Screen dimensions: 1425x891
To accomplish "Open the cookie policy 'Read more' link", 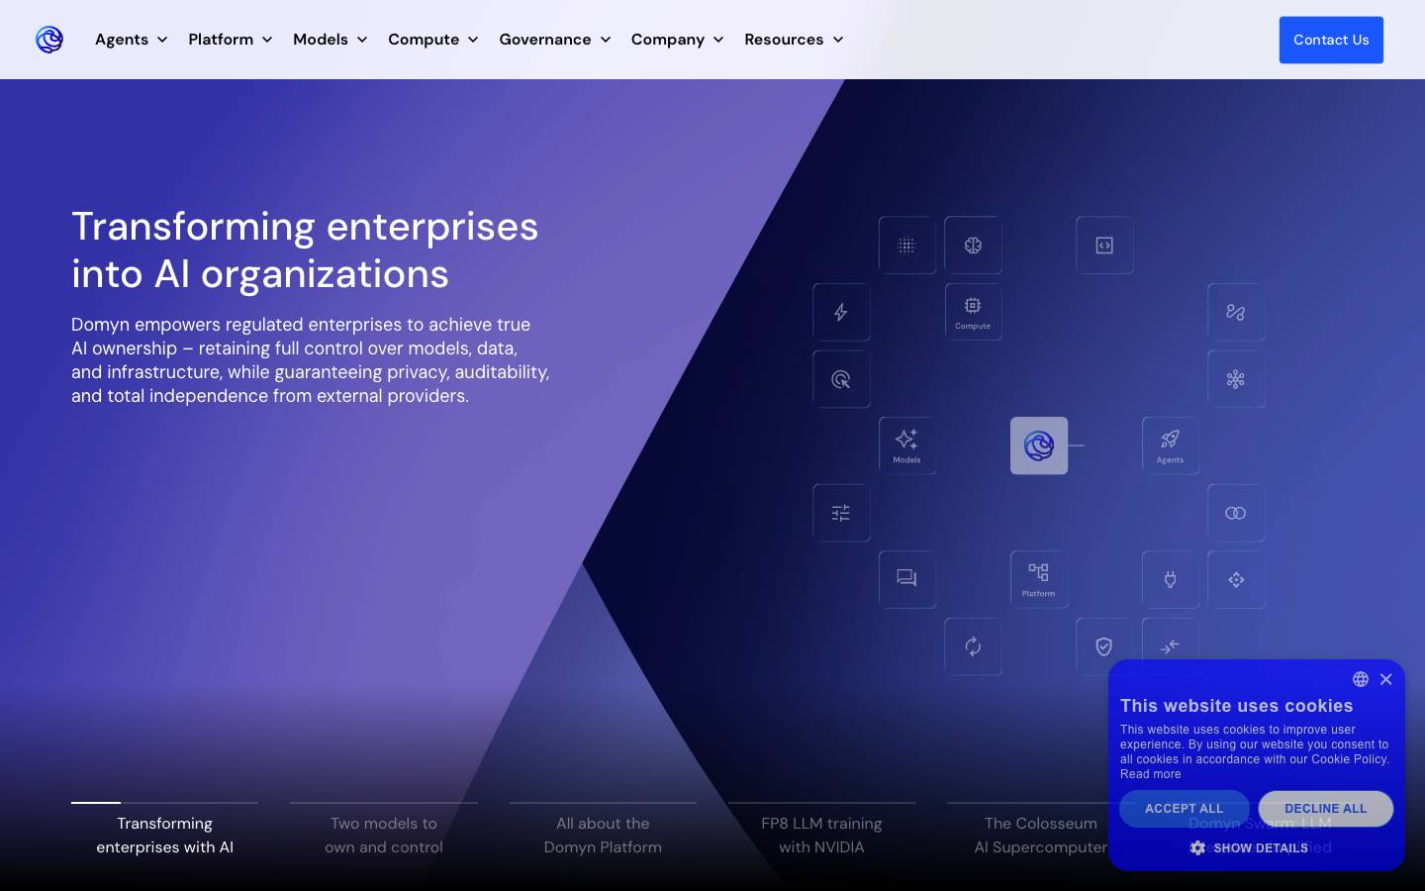I will 1151,774.
